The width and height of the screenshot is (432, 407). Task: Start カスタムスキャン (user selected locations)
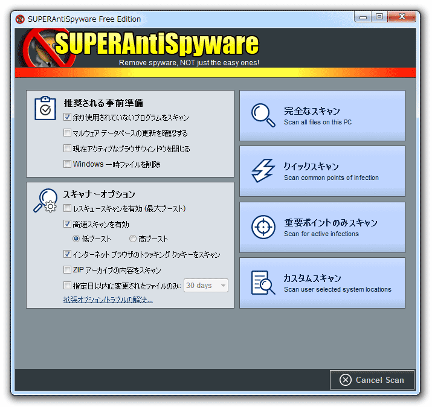pos(322,283)
